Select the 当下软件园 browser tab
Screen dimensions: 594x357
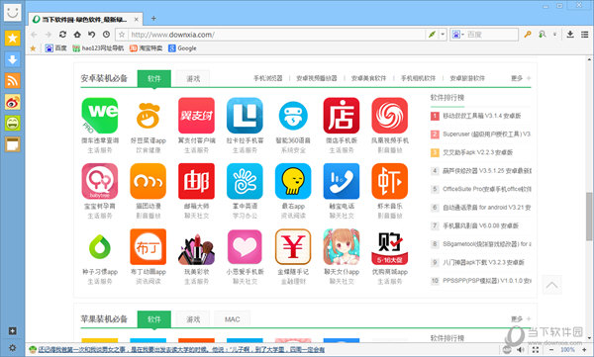(85, 19)
